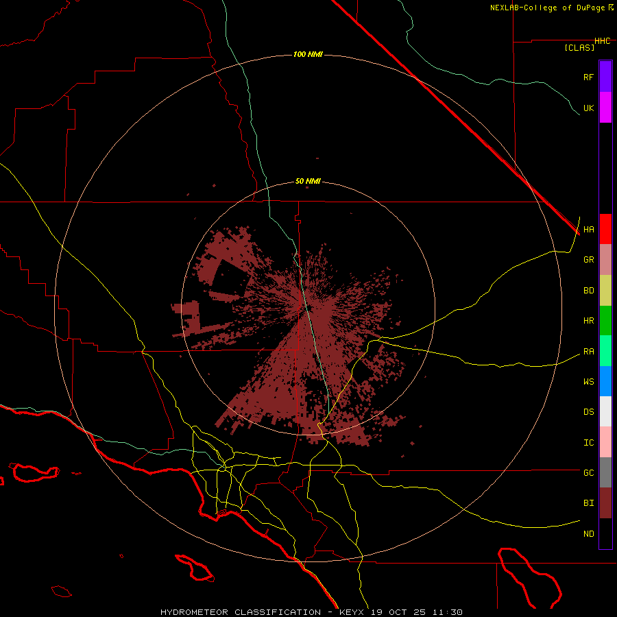The width and height of the screenshot is (617, 617).
Task: Click the Hydrometeor Classification KEYX title caption
Action: (311, 612)
